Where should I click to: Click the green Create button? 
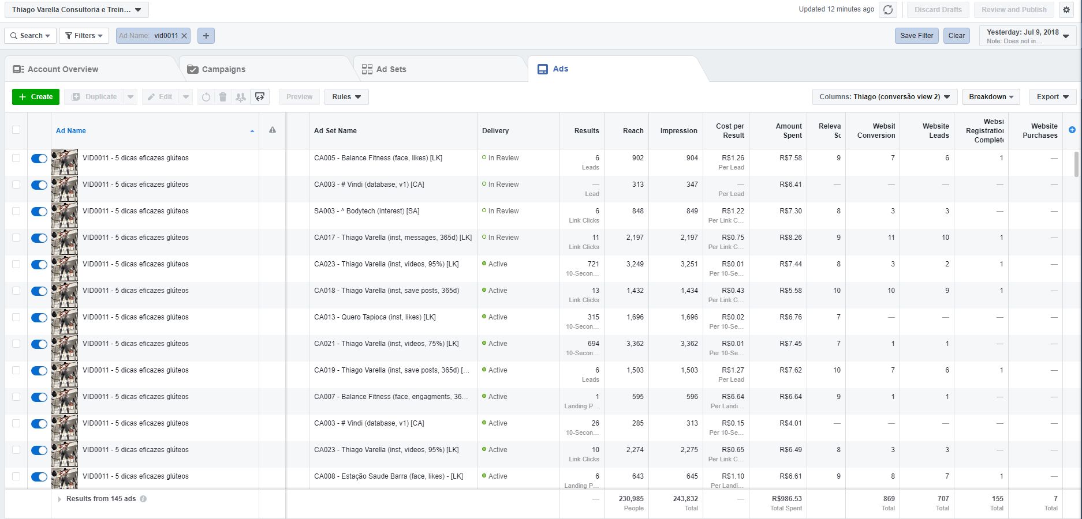pyautogui.click(x=36, y=97)
